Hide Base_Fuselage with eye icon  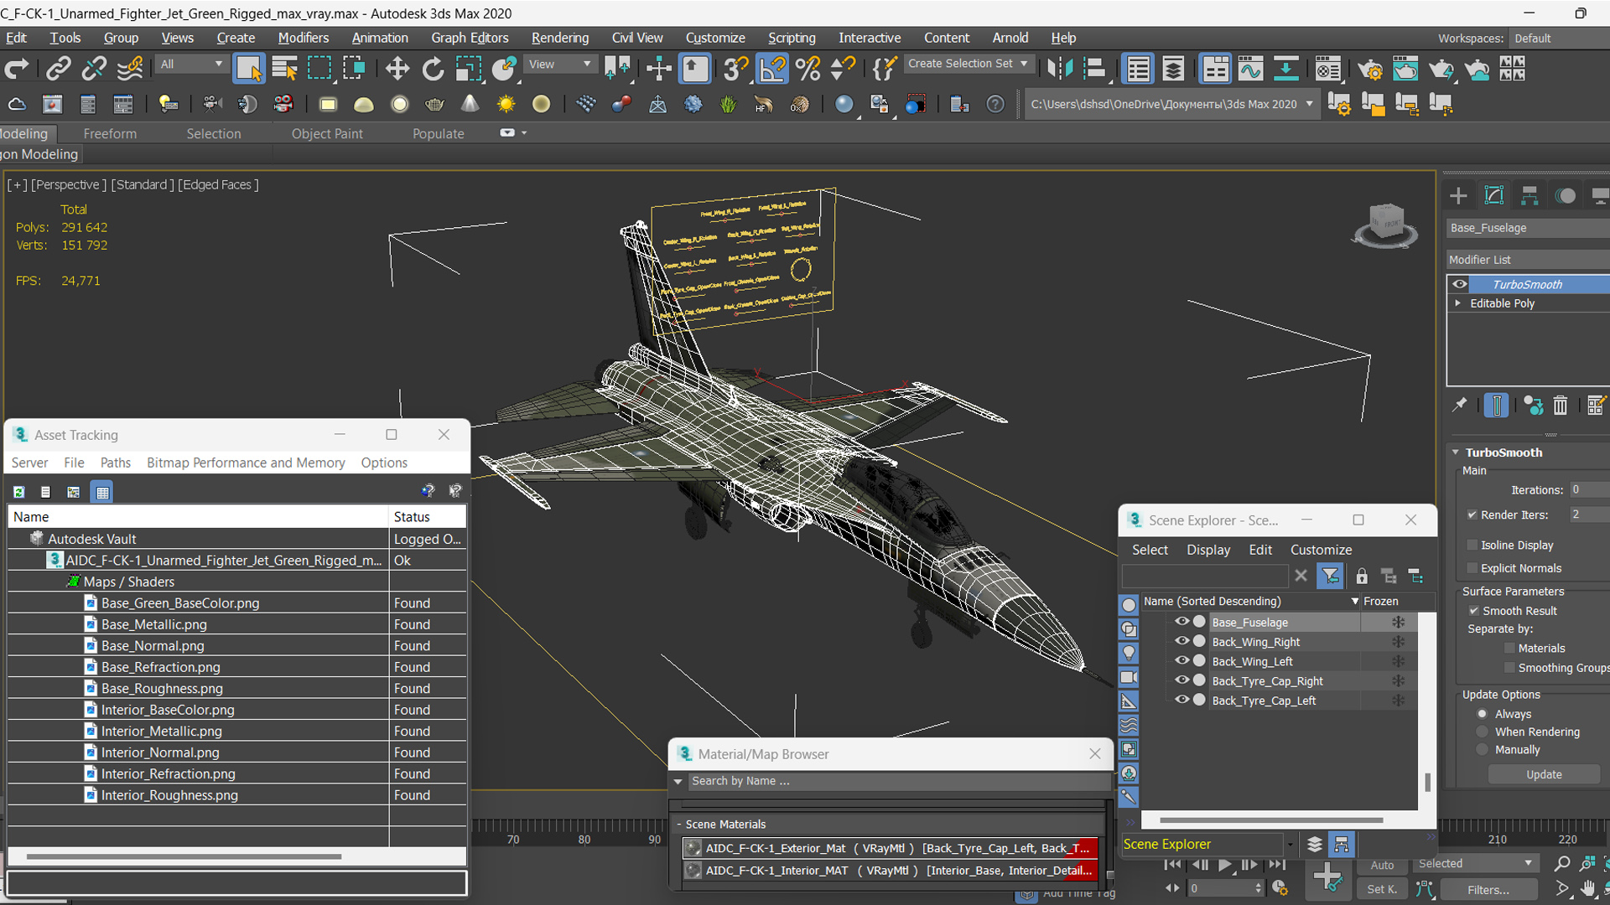1182,622
